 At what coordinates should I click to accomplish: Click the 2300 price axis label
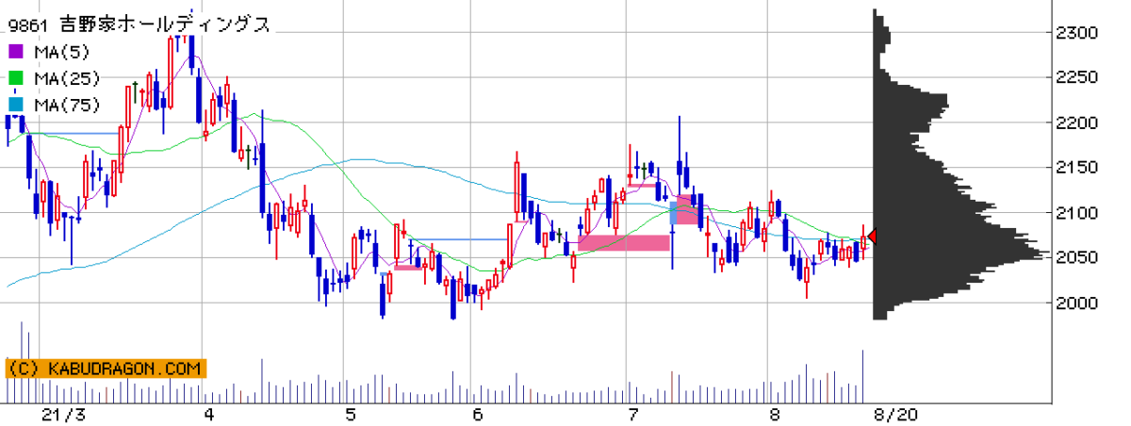(x=1075, y=33)
